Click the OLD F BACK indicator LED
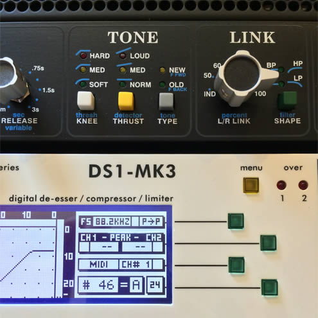318x318 pixels. (x=163, y=85)
